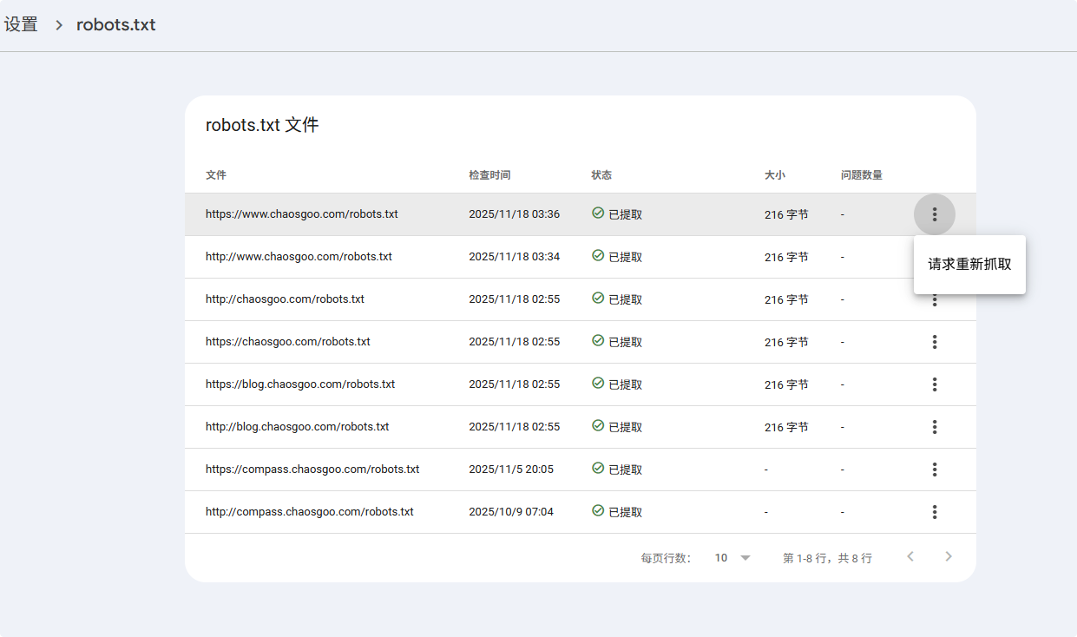Select 请求重新抓取 from the popup menu
Image resolution: width=1077 pixels, height=637 pixels.
point(969,265)
